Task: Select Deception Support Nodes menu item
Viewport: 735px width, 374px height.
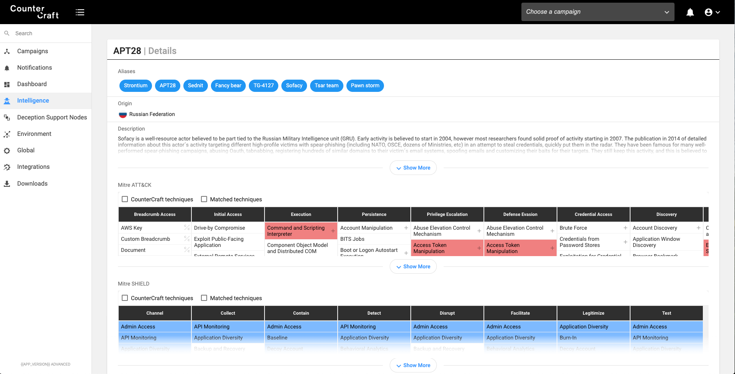Action: (x=46, y=118)
